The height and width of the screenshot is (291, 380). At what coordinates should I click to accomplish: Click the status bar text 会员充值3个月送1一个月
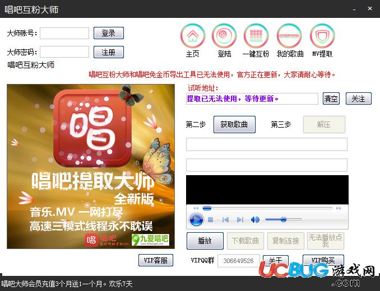tap(67, 284)
